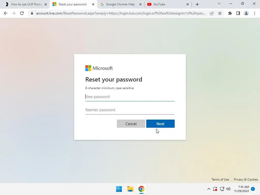Open the Extensions puzzle icon
The width and height of the screenshot is (260, 195).
pyautogui.click(x=230, y=13)
